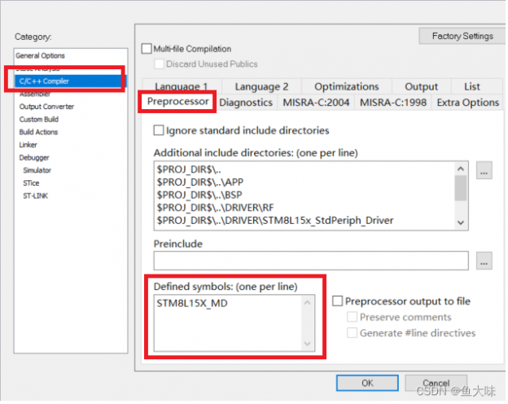Viewport: 508px width, 404px height.
Task: Open the Extra Options tab
Action: coord(467,103)
